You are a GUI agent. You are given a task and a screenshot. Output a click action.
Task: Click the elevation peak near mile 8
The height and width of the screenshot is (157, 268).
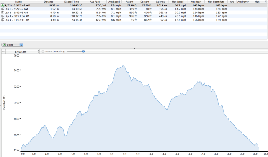[123, 65]
